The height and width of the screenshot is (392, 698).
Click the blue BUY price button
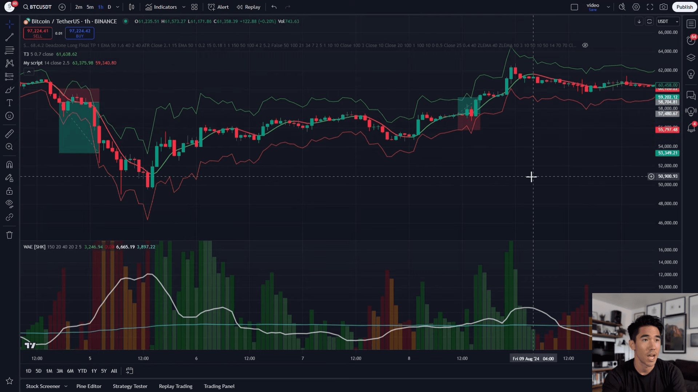[80, 33]
